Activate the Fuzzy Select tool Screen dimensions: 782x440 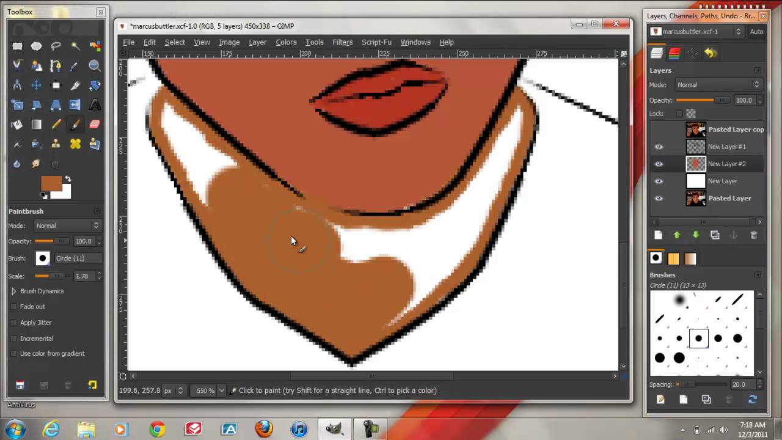click(x=76, y=46)
